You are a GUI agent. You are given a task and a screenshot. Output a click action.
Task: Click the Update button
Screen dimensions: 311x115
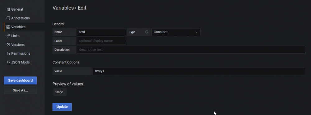click(x=62, y=107)
